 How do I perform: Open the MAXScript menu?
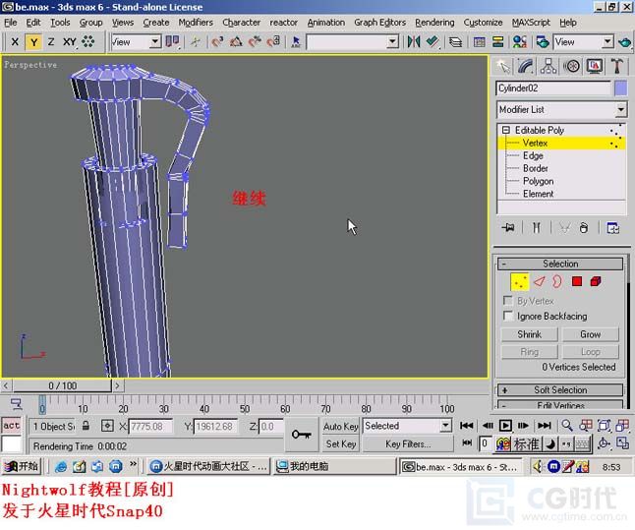531,23
